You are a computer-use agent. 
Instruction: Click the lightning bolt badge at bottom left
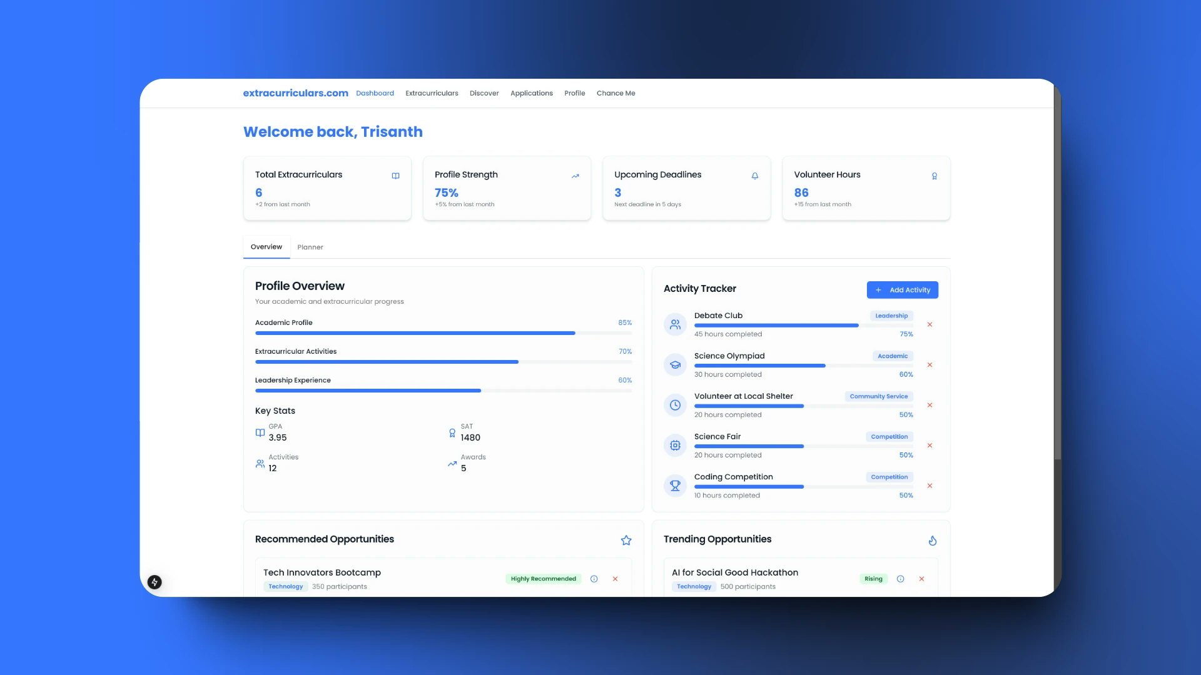pos(155,582)
